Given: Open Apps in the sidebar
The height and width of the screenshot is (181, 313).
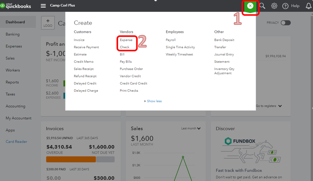Looking at the screenshot, I should (10, 130).
